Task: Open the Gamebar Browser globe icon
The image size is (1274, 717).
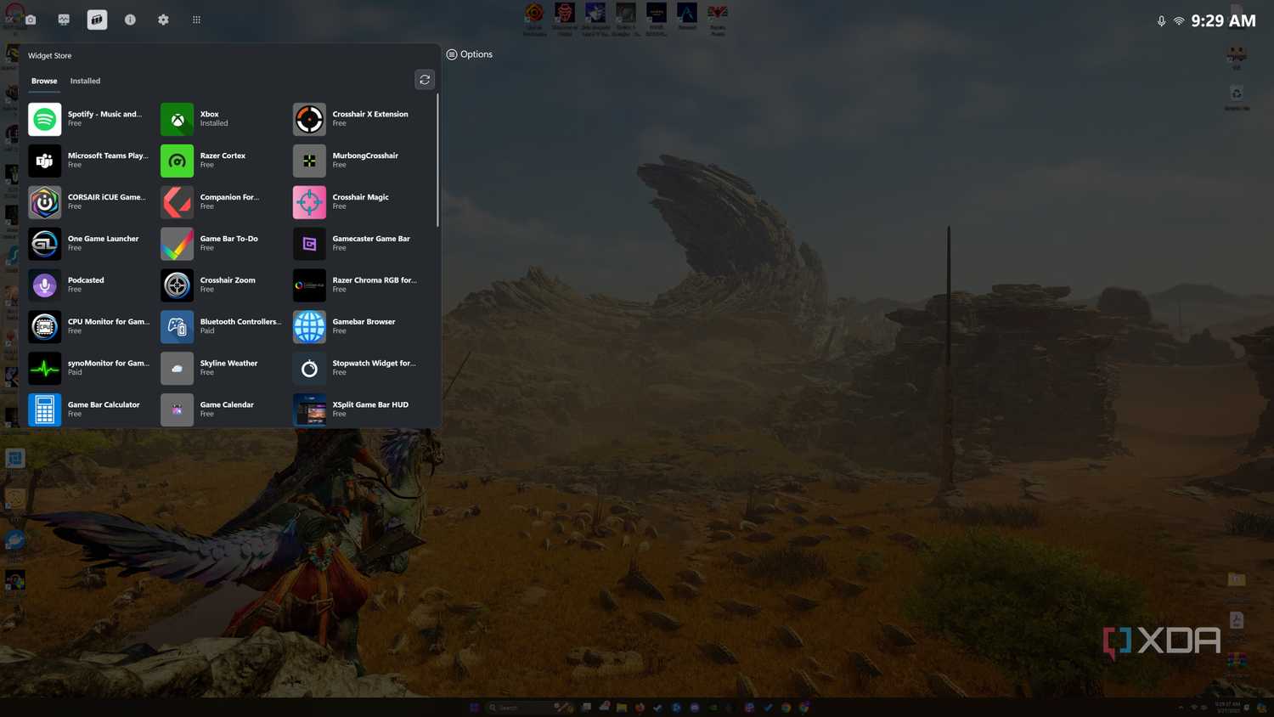Action: tap(309, 326)
